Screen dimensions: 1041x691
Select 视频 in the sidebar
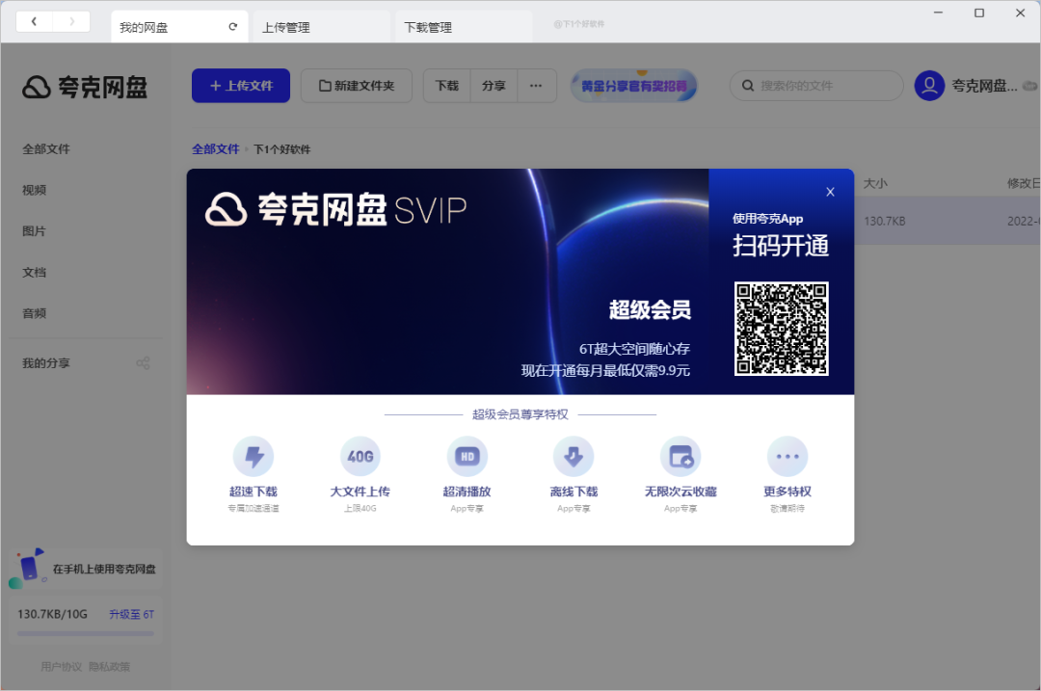[x=35, y=190]
